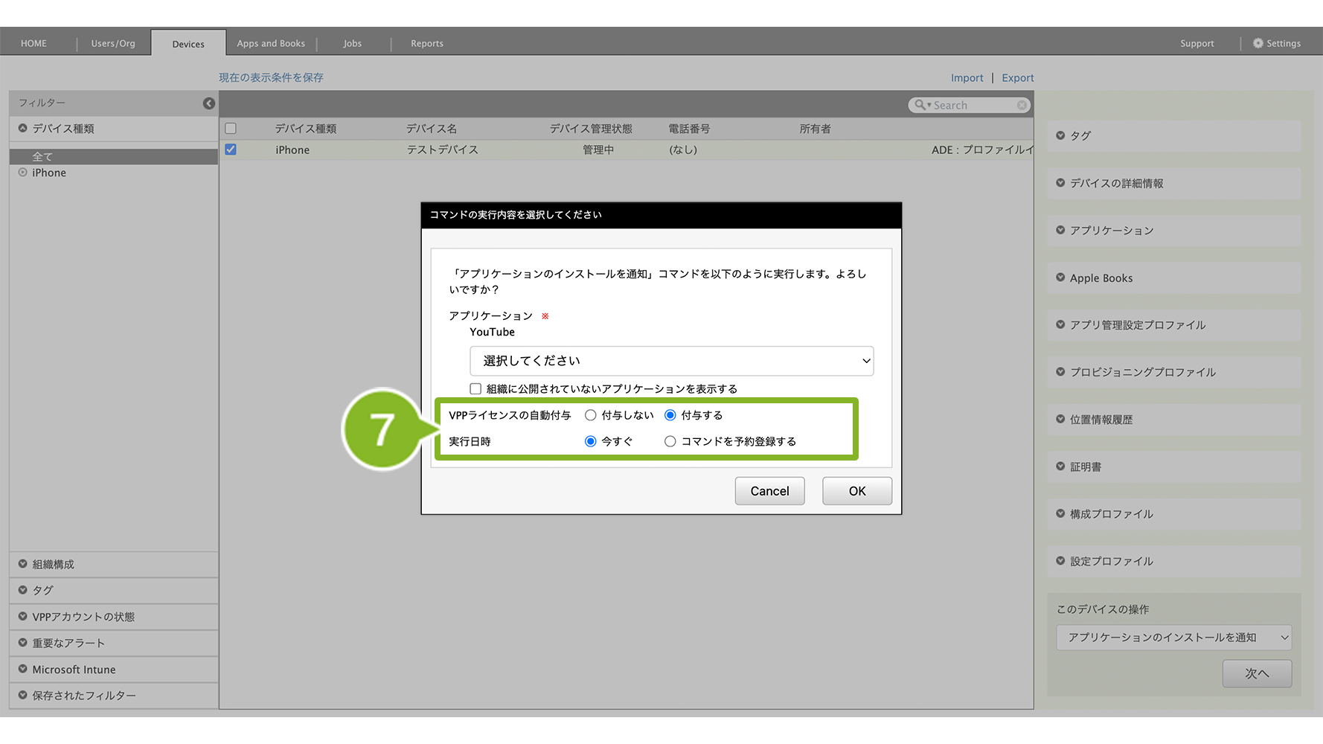Expand the Apple Books section icon
Screen dimensions: 1323x744
1060,278
